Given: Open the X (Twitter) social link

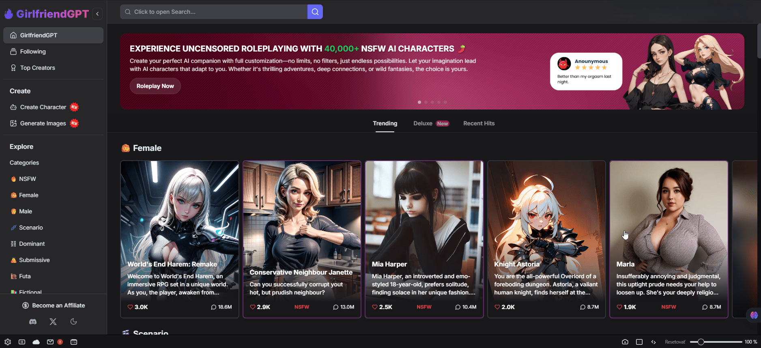Looking at the screenshot, I should (53, 322).
